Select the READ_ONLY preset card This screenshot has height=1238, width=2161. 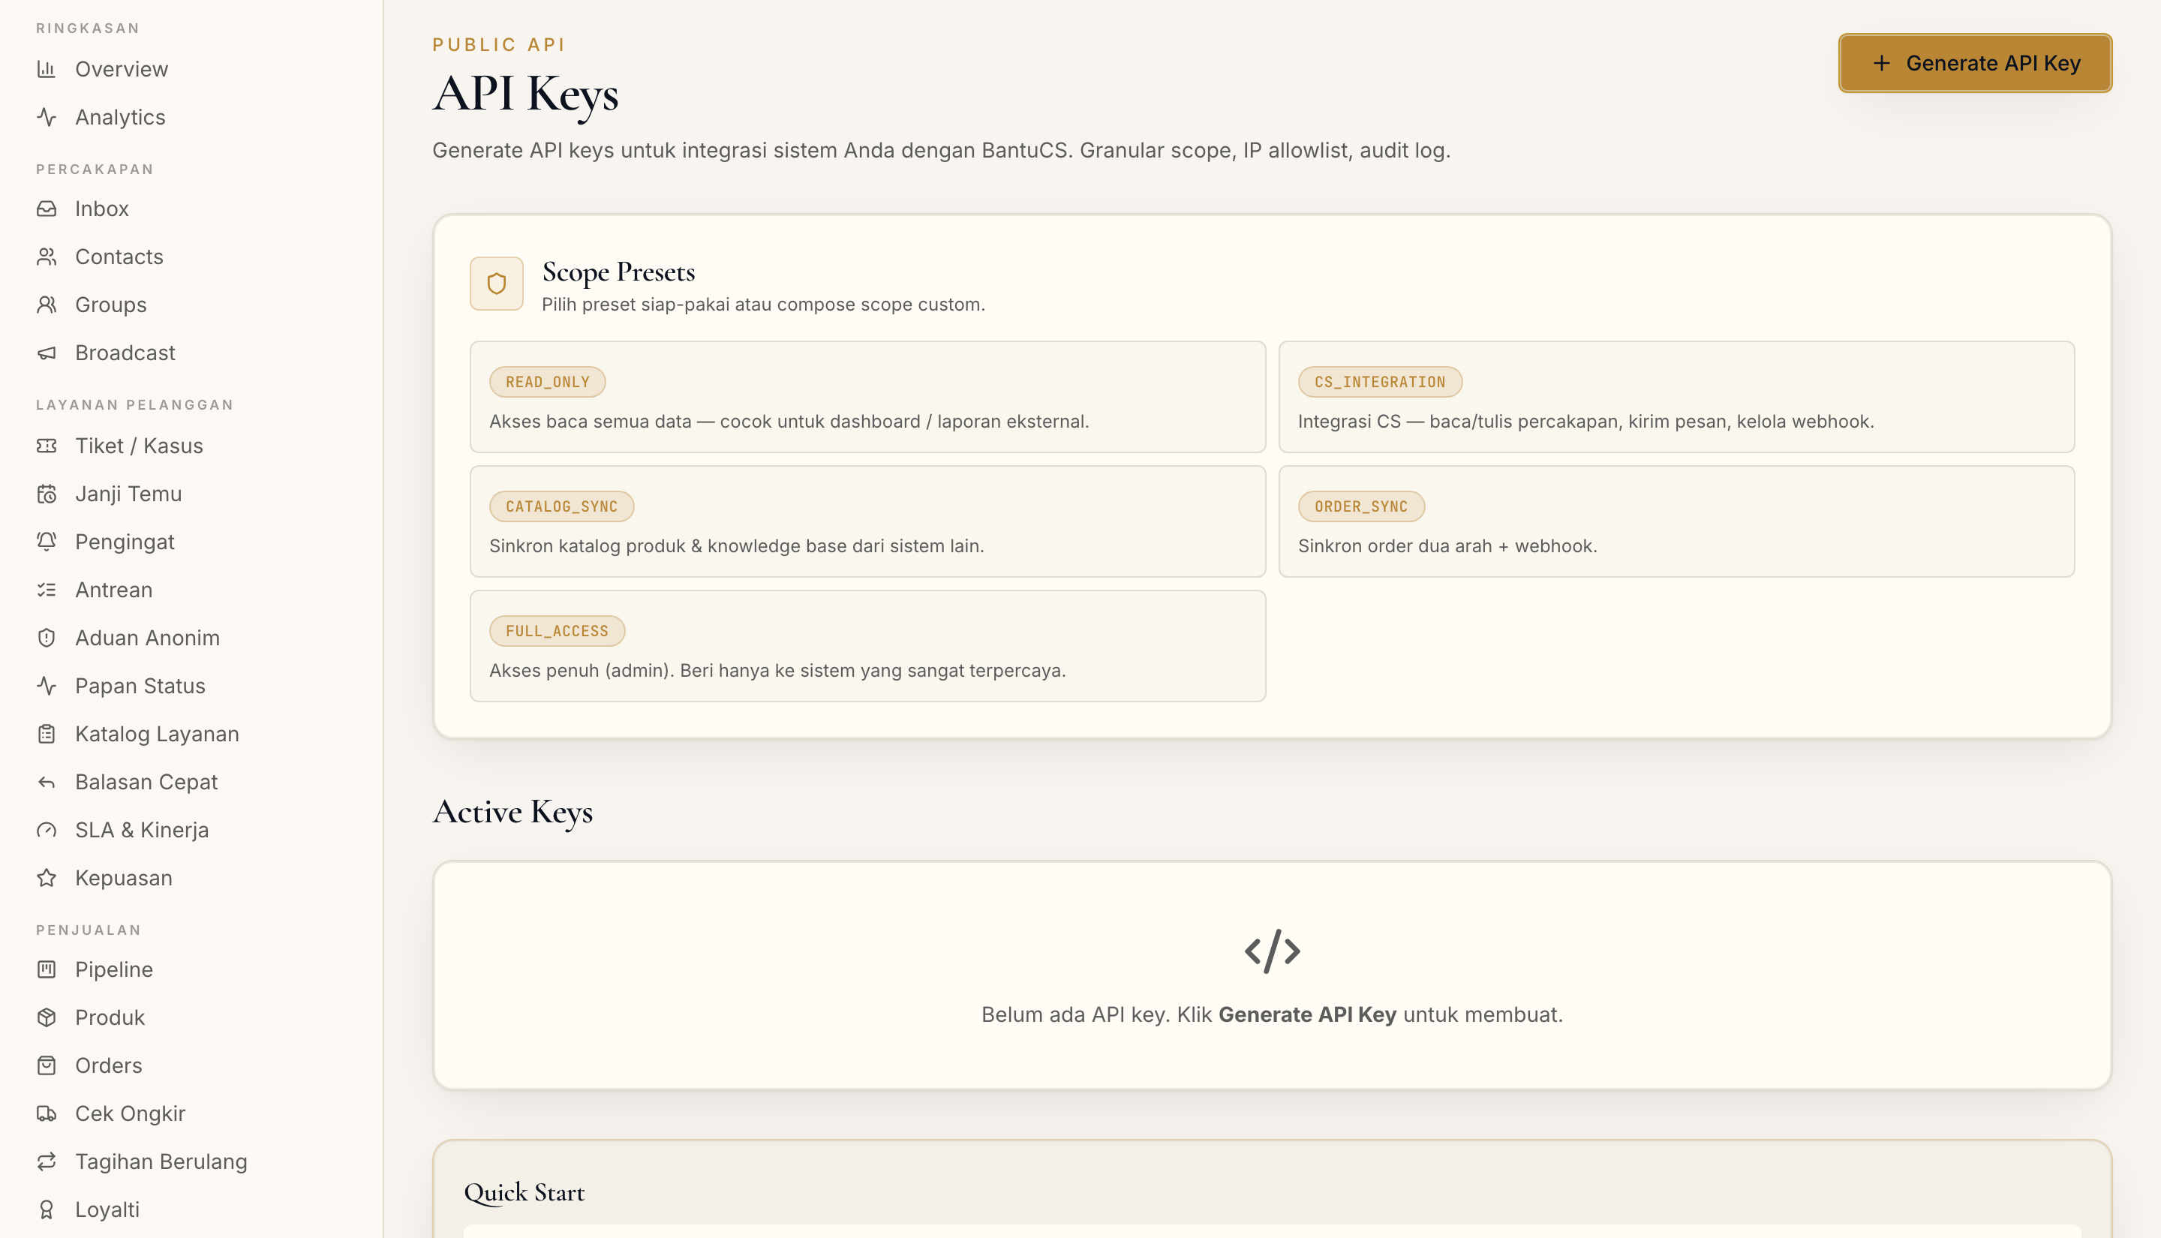coord(868,397)
